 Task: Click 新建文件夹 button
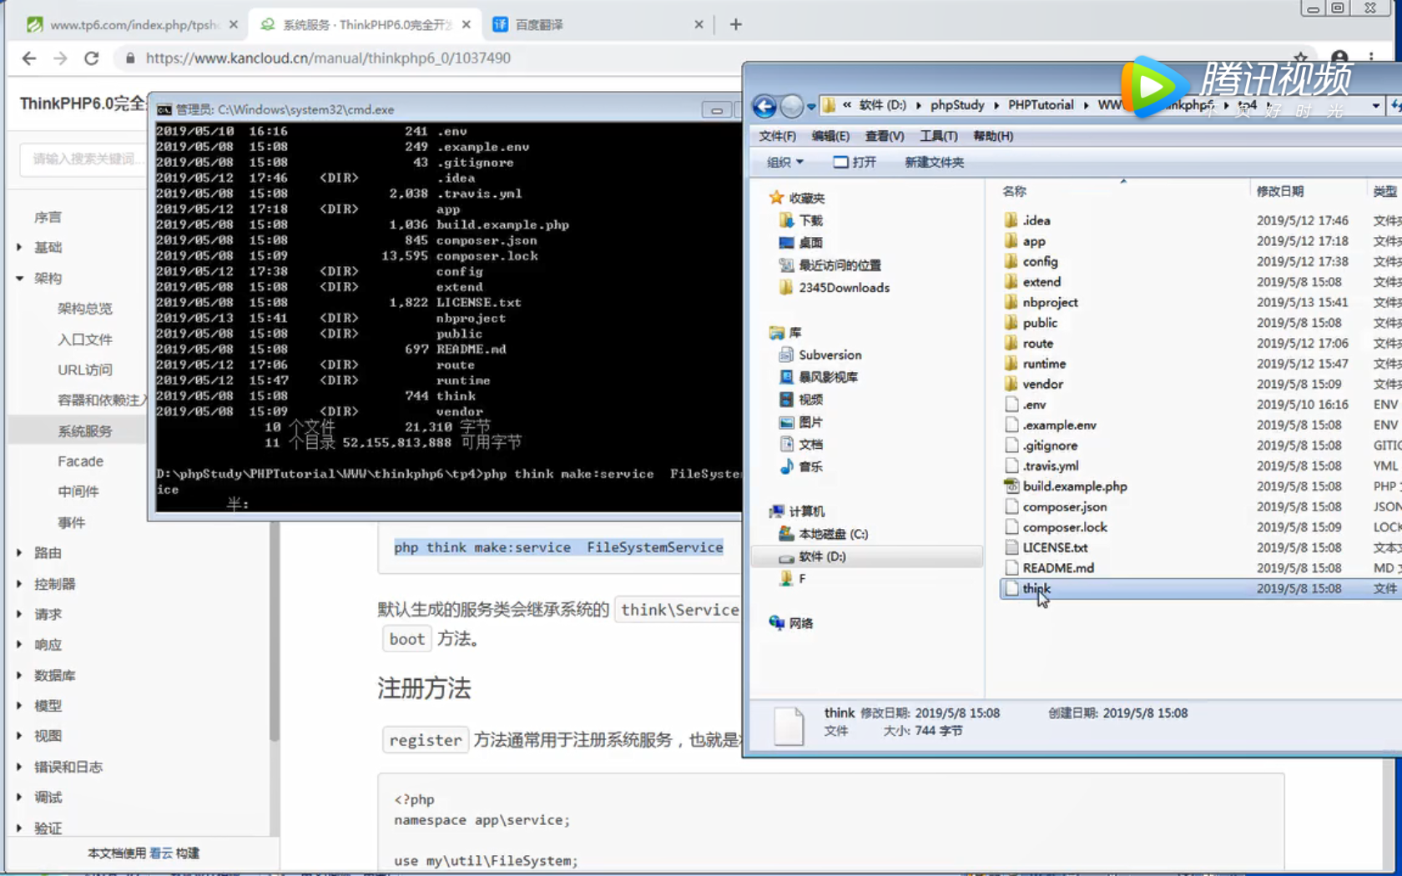tap(934, 162)
